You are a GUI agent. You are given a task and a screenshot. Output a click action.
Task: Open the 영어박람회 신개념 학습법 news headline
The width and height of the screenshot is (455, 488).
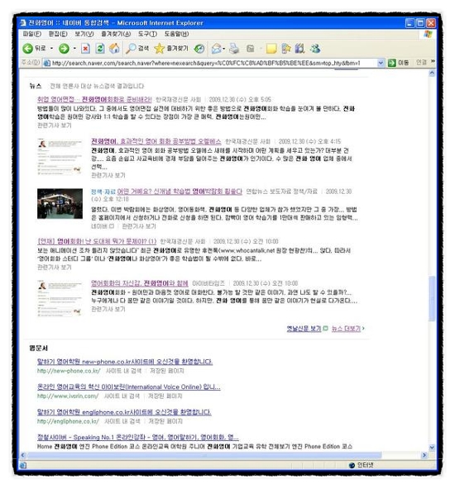180,192
